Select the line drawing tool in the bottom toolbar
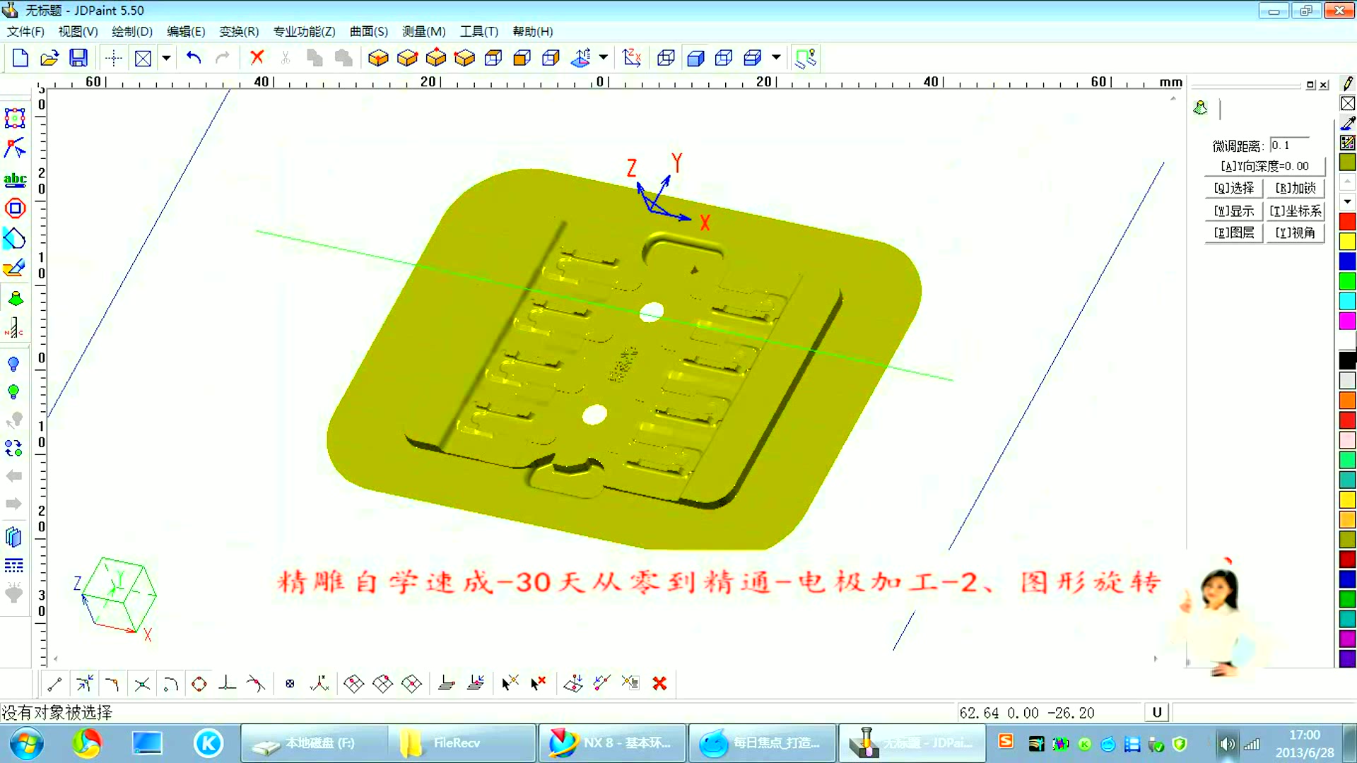The image size is (1357, 763). pyautogui.click(x=54, y=683)
